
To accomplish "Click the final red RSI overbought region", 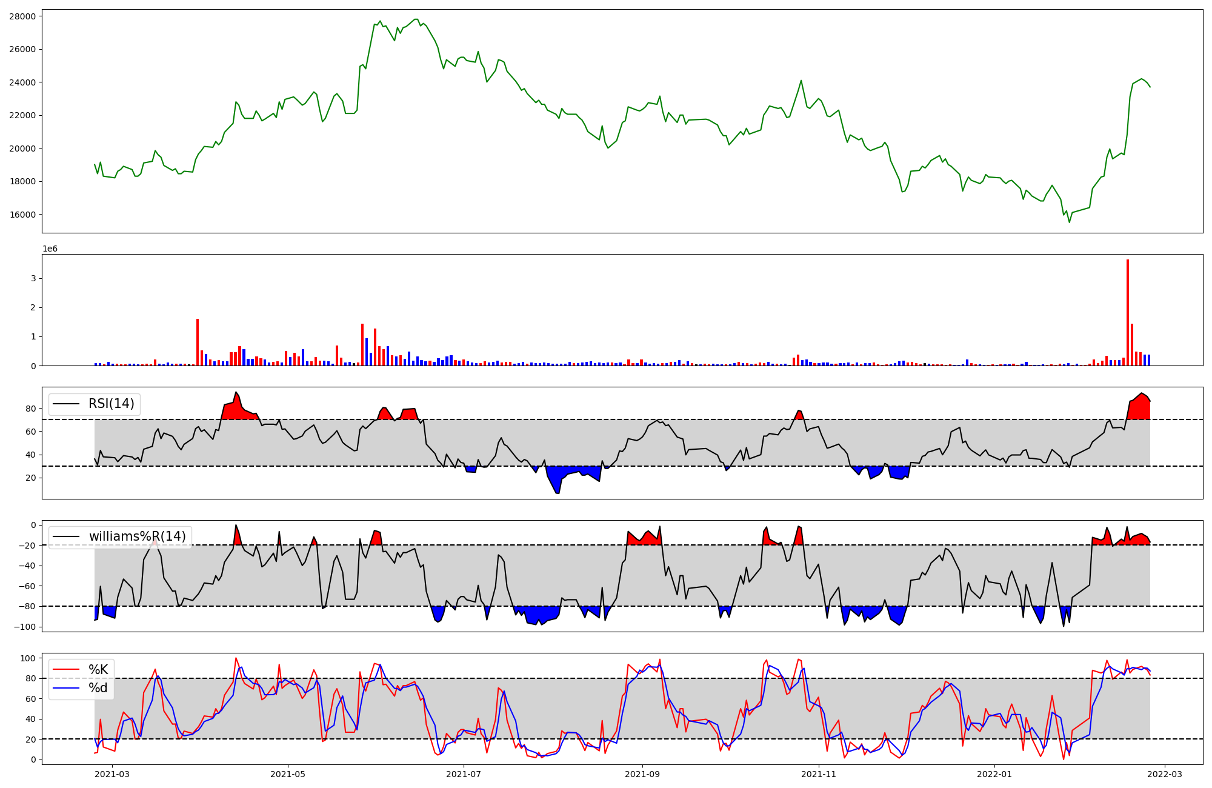I will tap(1139, 409).
